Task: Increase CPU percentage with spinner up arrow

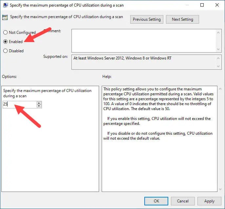Action: click(39, 103)
